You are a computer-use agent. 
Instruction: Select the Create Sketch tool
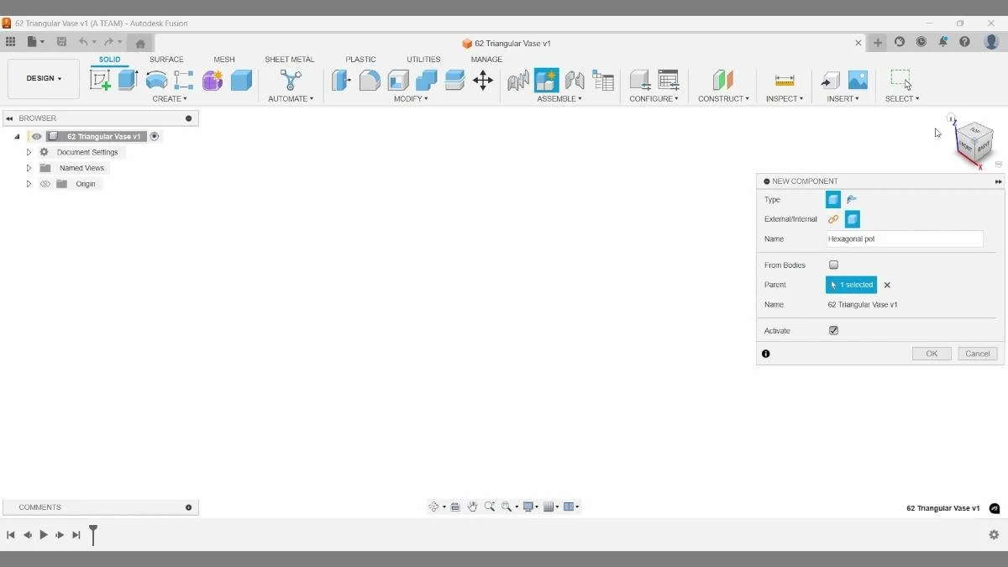102,80
